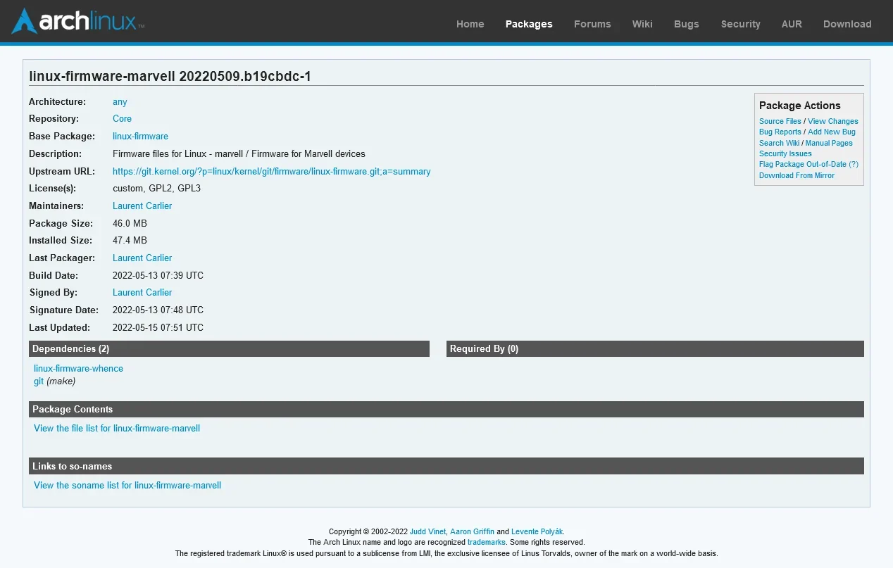Image resolution: width=893 pixels, height=568 pixels.
Task: Open the Security nav item
Action: coord(740,24)
